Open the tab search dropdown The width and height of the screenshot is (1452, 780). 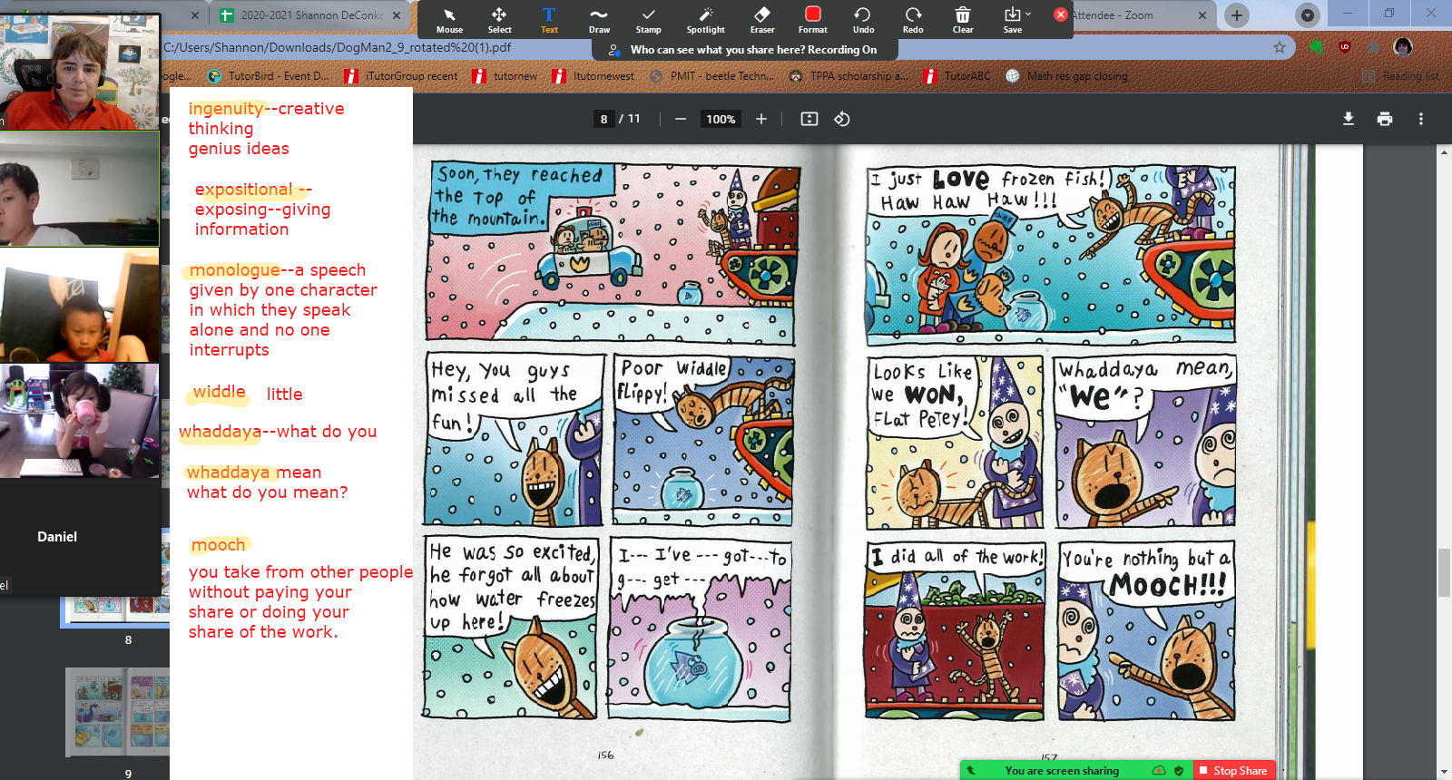(1307, 15)
